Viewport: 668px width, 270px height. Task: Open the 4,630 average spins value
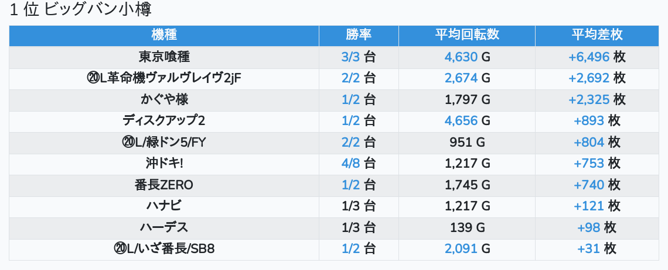click(461, 57)
